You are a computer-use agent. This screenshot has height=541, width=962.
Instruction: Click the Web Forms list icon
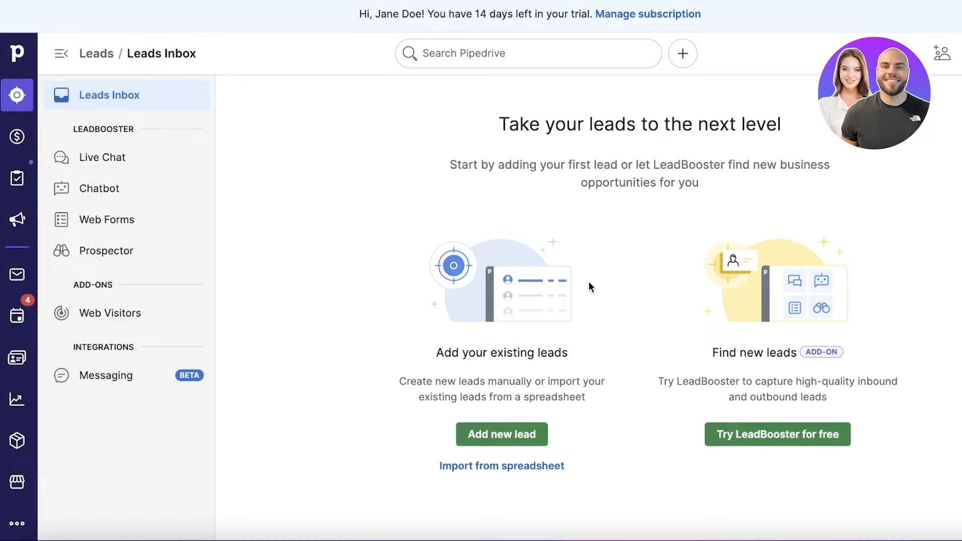(61, 219)
